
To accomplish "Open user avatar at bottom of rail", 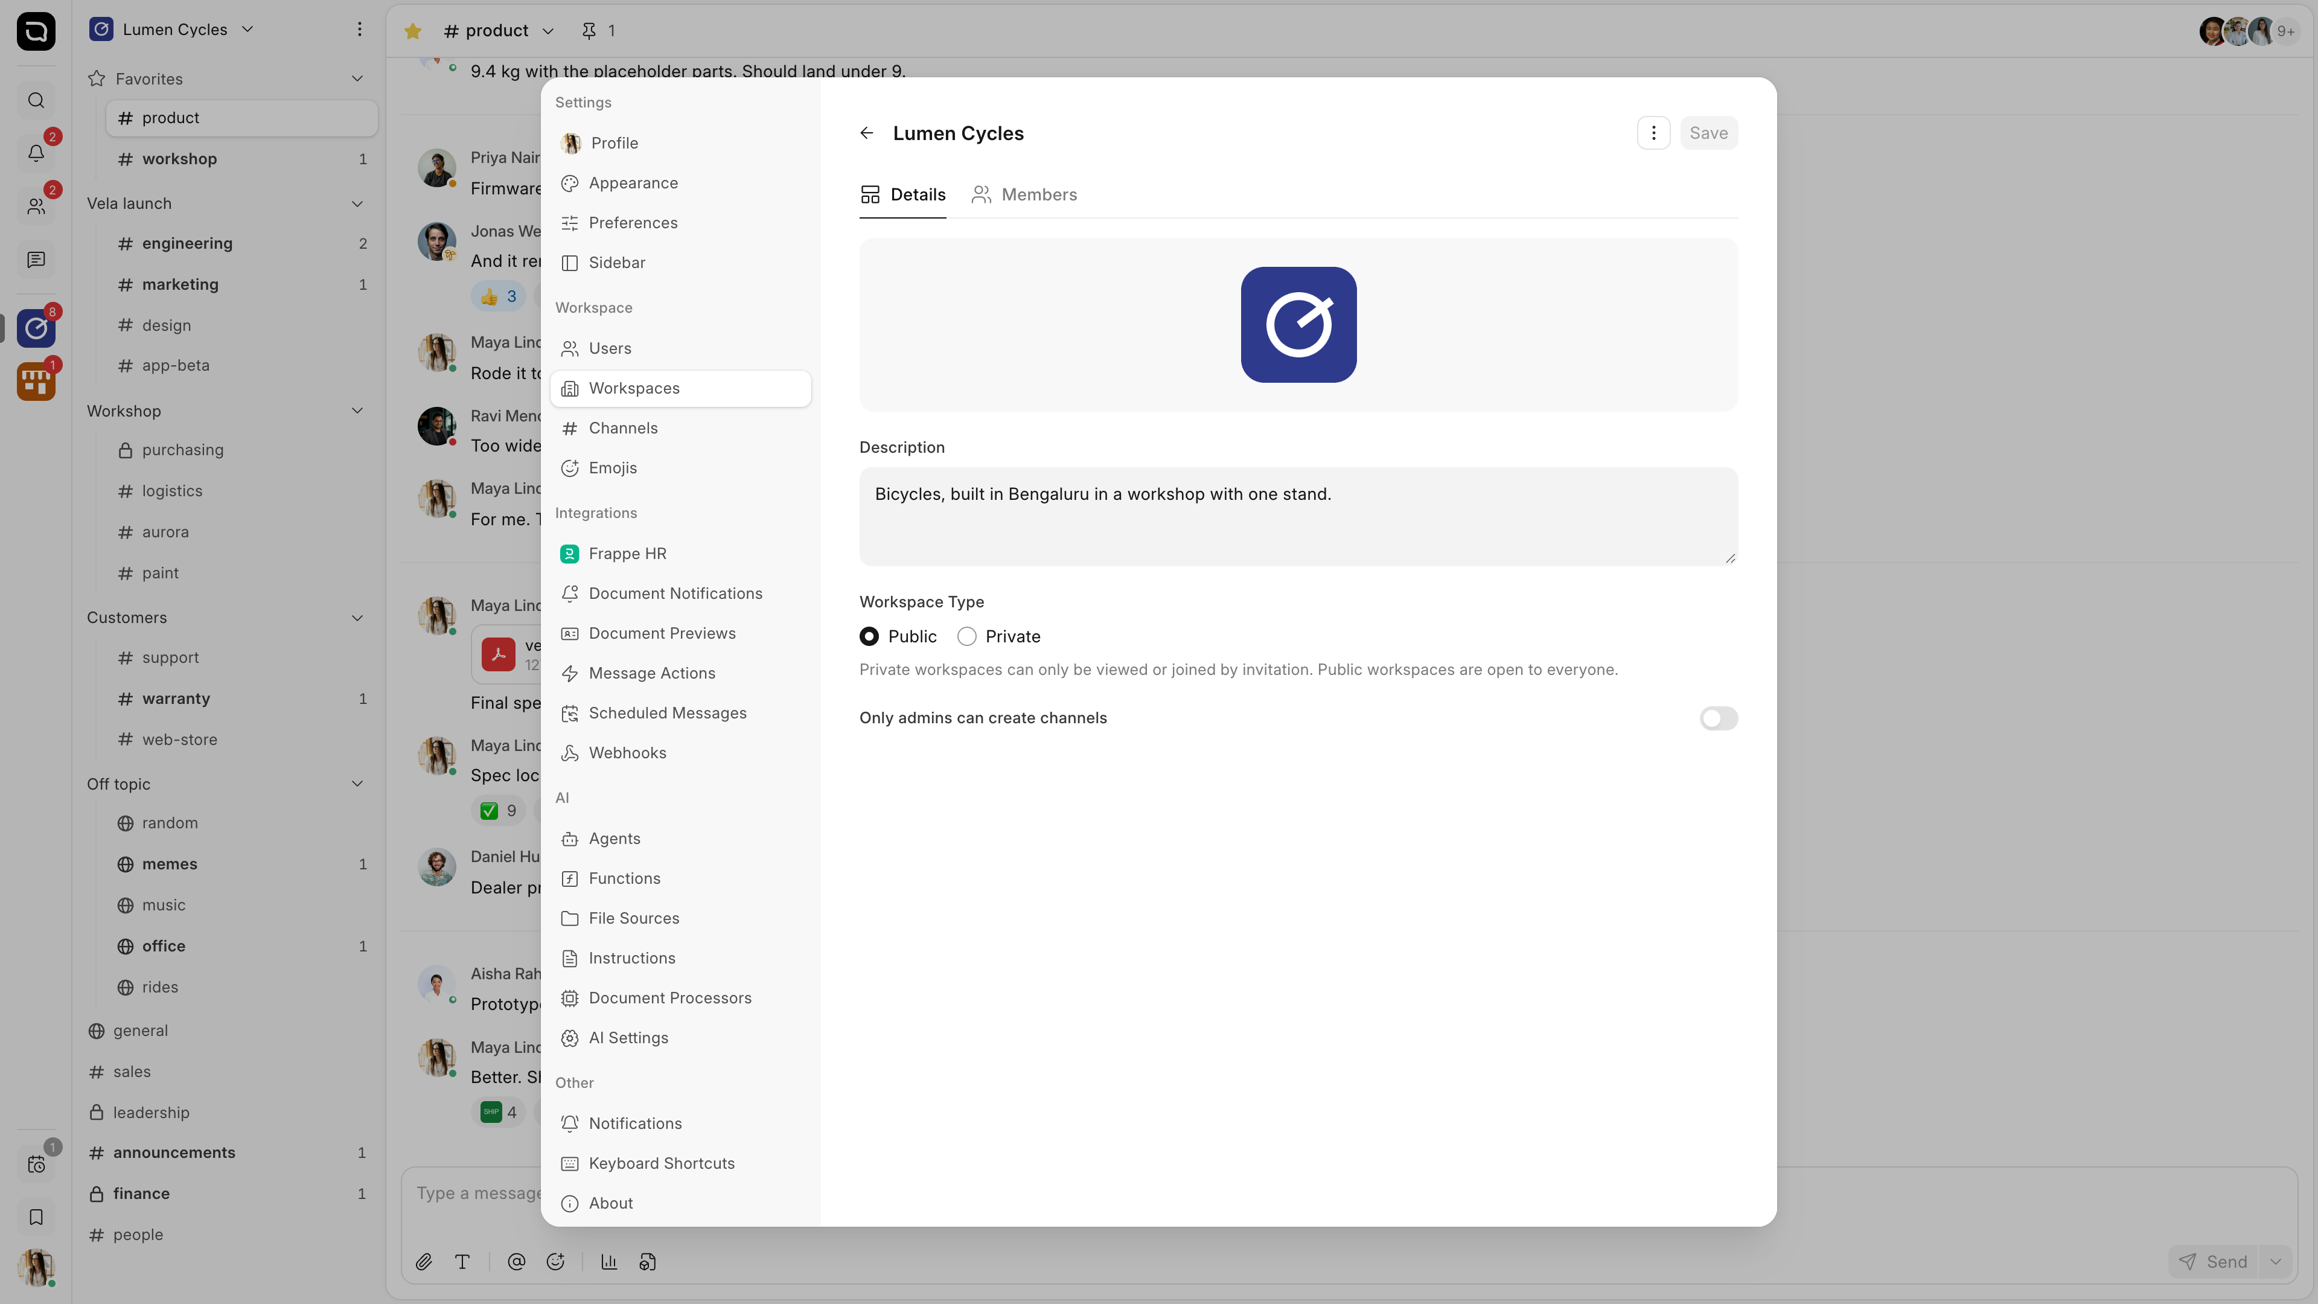I will pos(36,1267).
